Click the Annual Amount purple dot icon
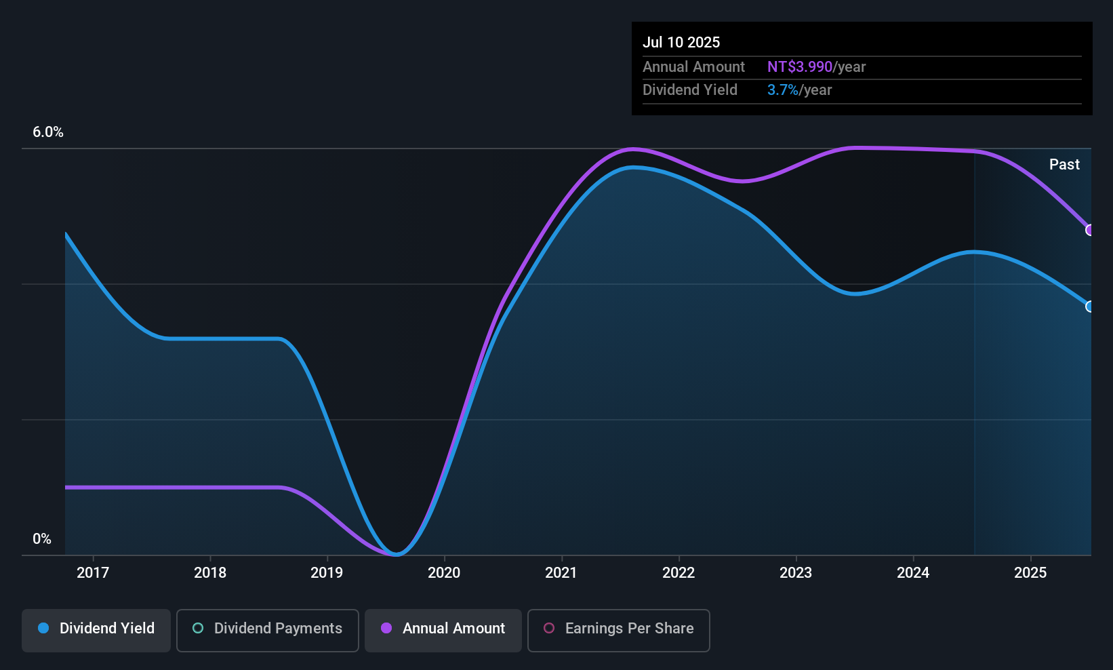The image size is (1113, 670). pyautogui.click(x=386, y=629)
